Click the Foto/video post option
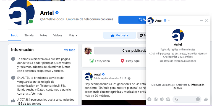The height and width of the screenshot is (106, 212). (x=100, y=61)
